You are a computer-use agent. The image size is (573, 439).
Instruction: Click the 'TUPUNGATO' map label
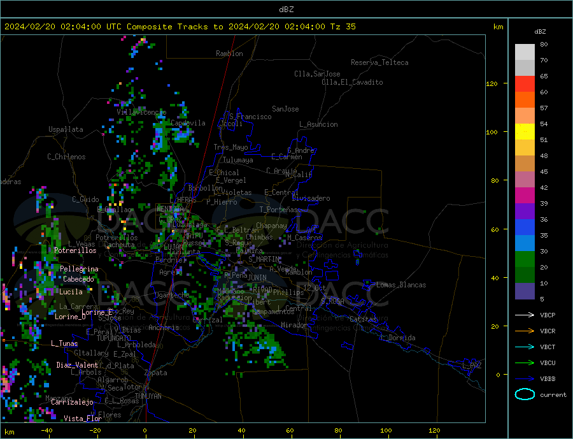pos(114,338)
